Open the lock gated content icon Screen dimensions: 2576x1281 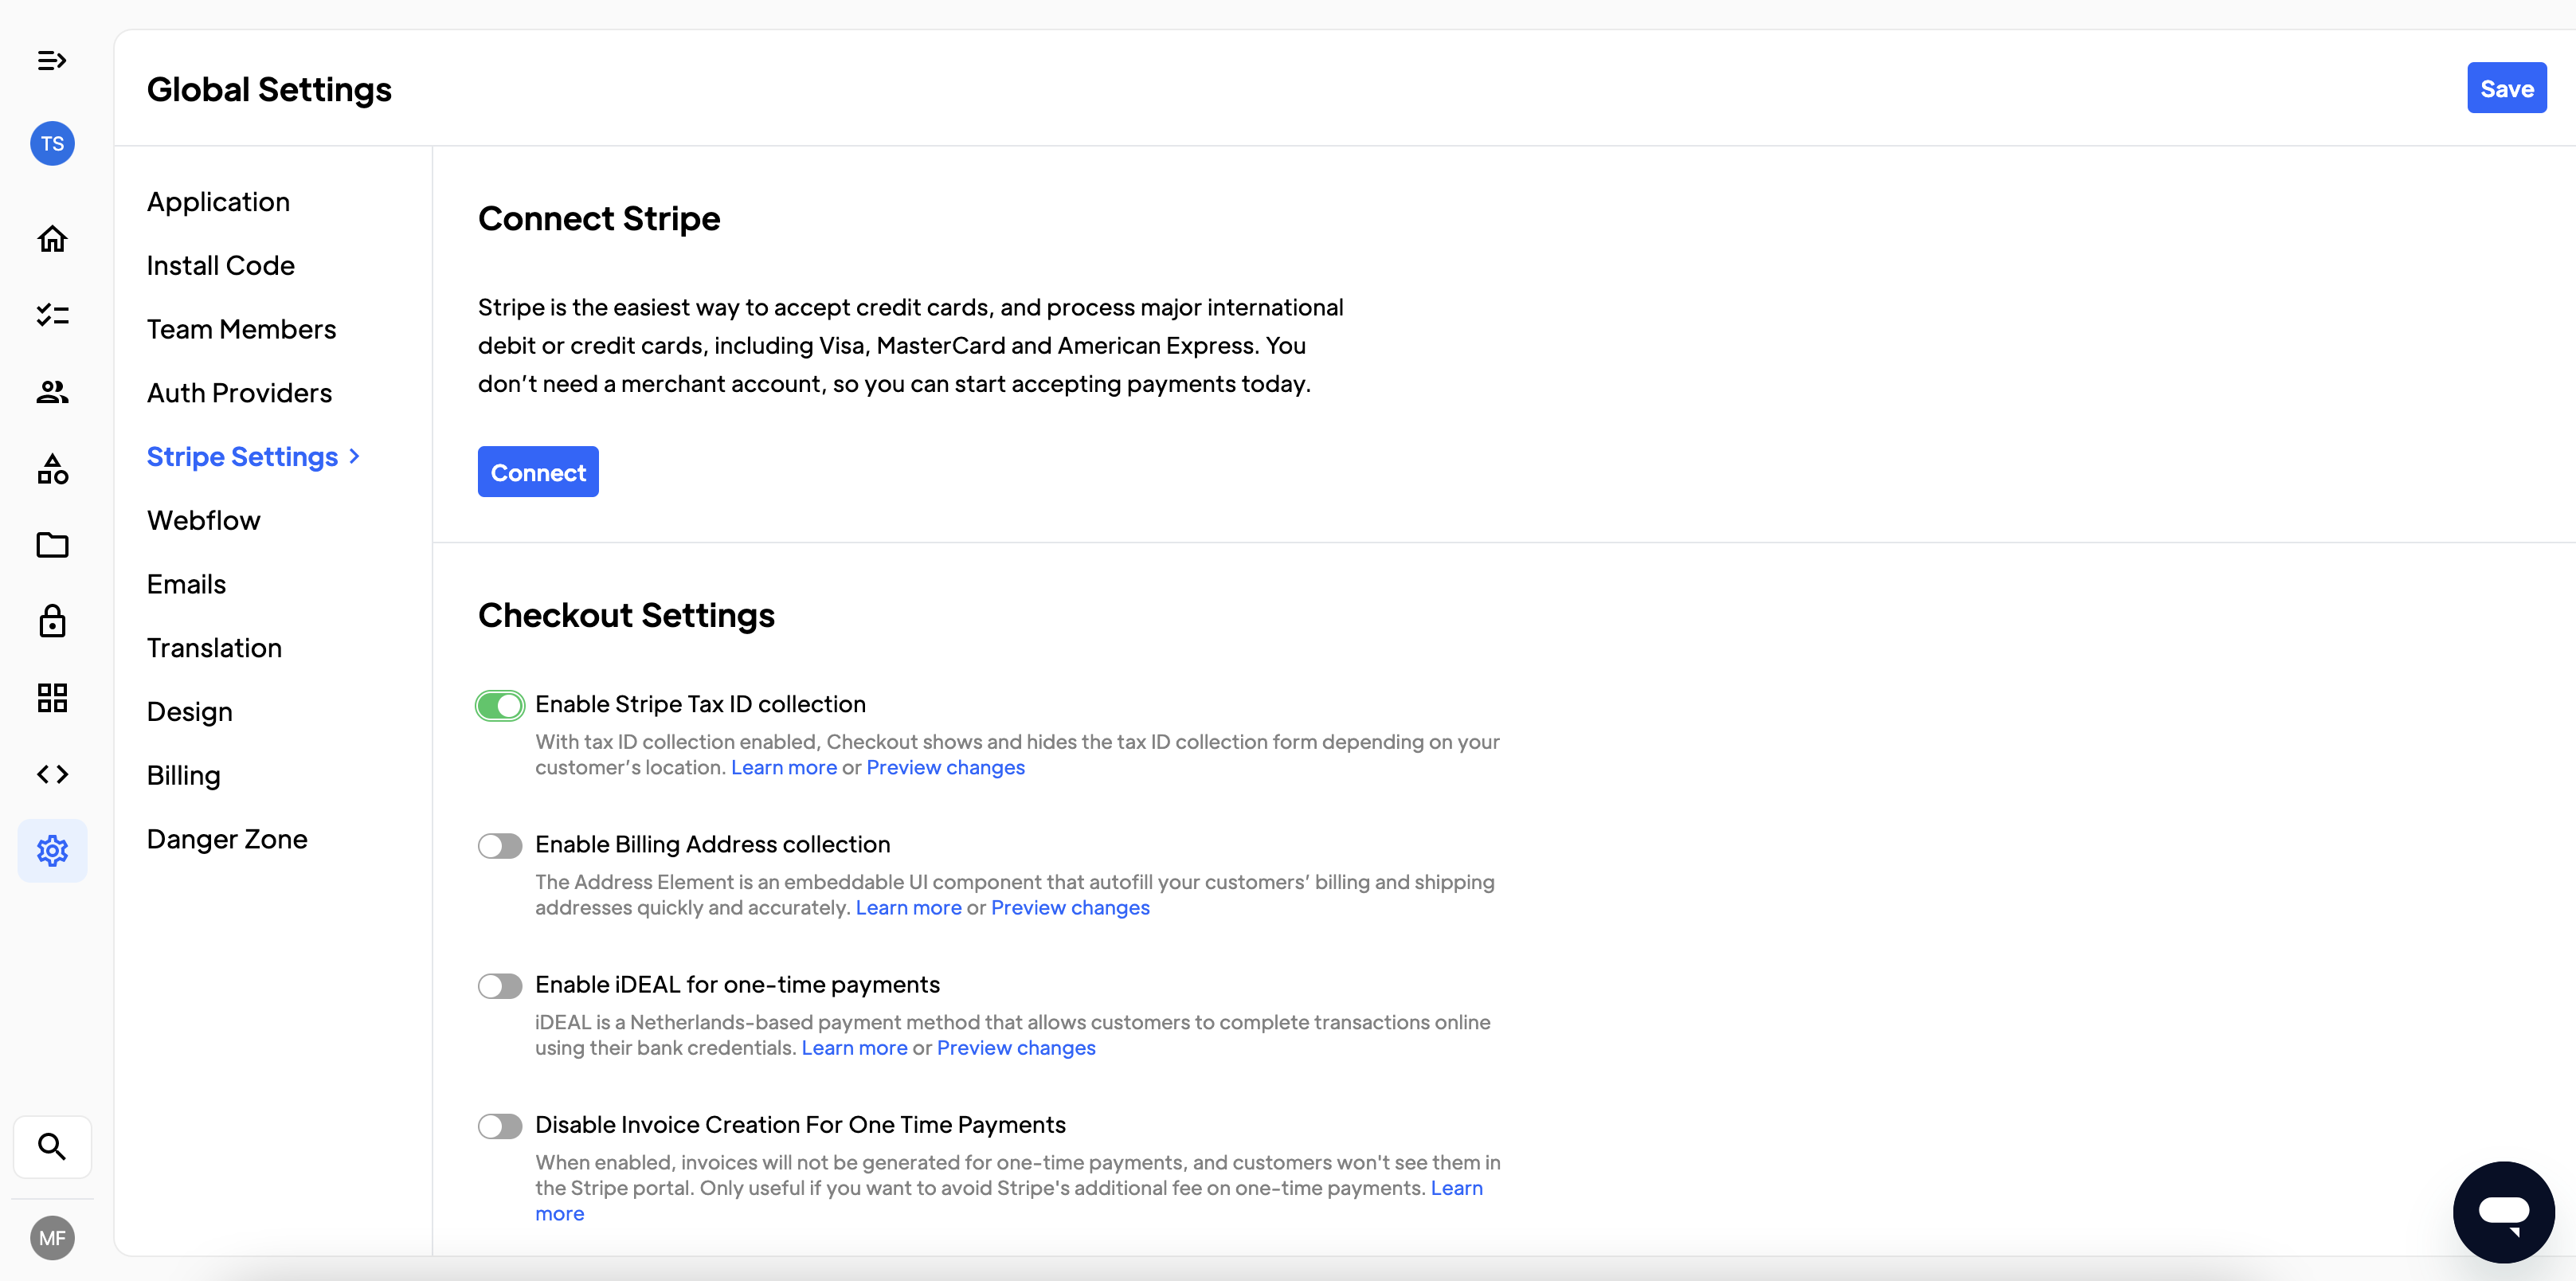(52, 621)
